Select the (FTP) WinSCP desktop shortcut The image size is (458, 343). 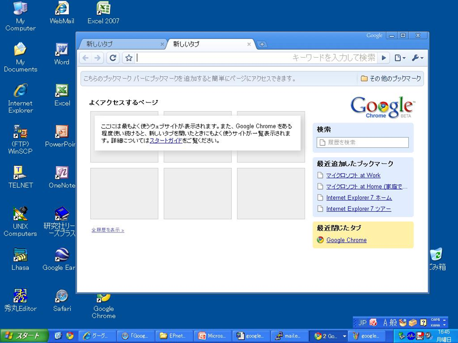(x=21, y=140)
